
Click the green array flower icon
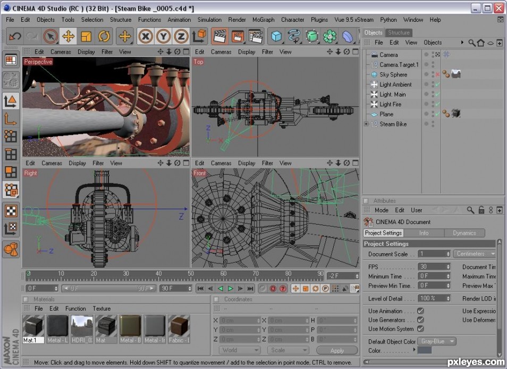click(329, 36)
